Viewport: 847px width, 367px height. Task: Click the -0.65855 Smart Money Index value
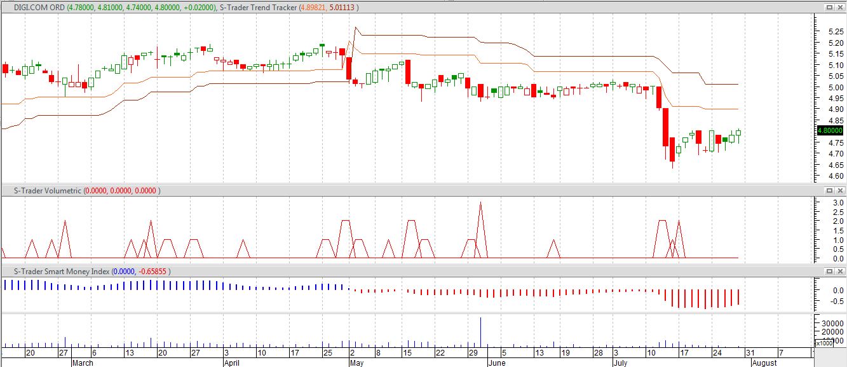coord(151,272)
